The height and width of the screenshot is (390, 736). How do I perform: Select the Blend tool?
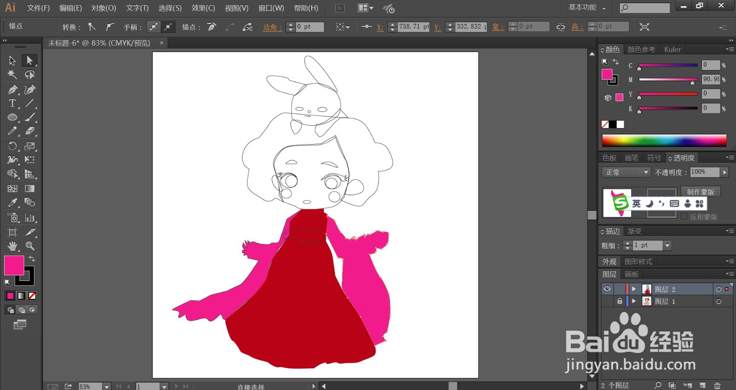29,203
